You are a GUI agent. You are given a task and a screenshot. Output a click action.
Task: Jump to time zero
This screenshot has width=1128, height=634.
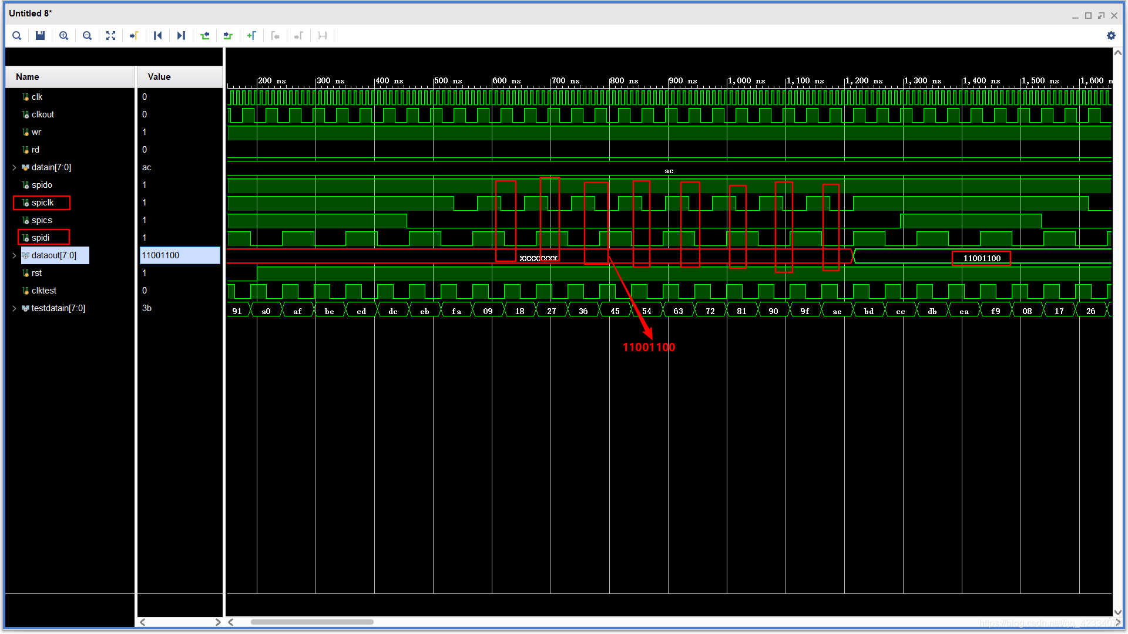(x=157, y=36)
